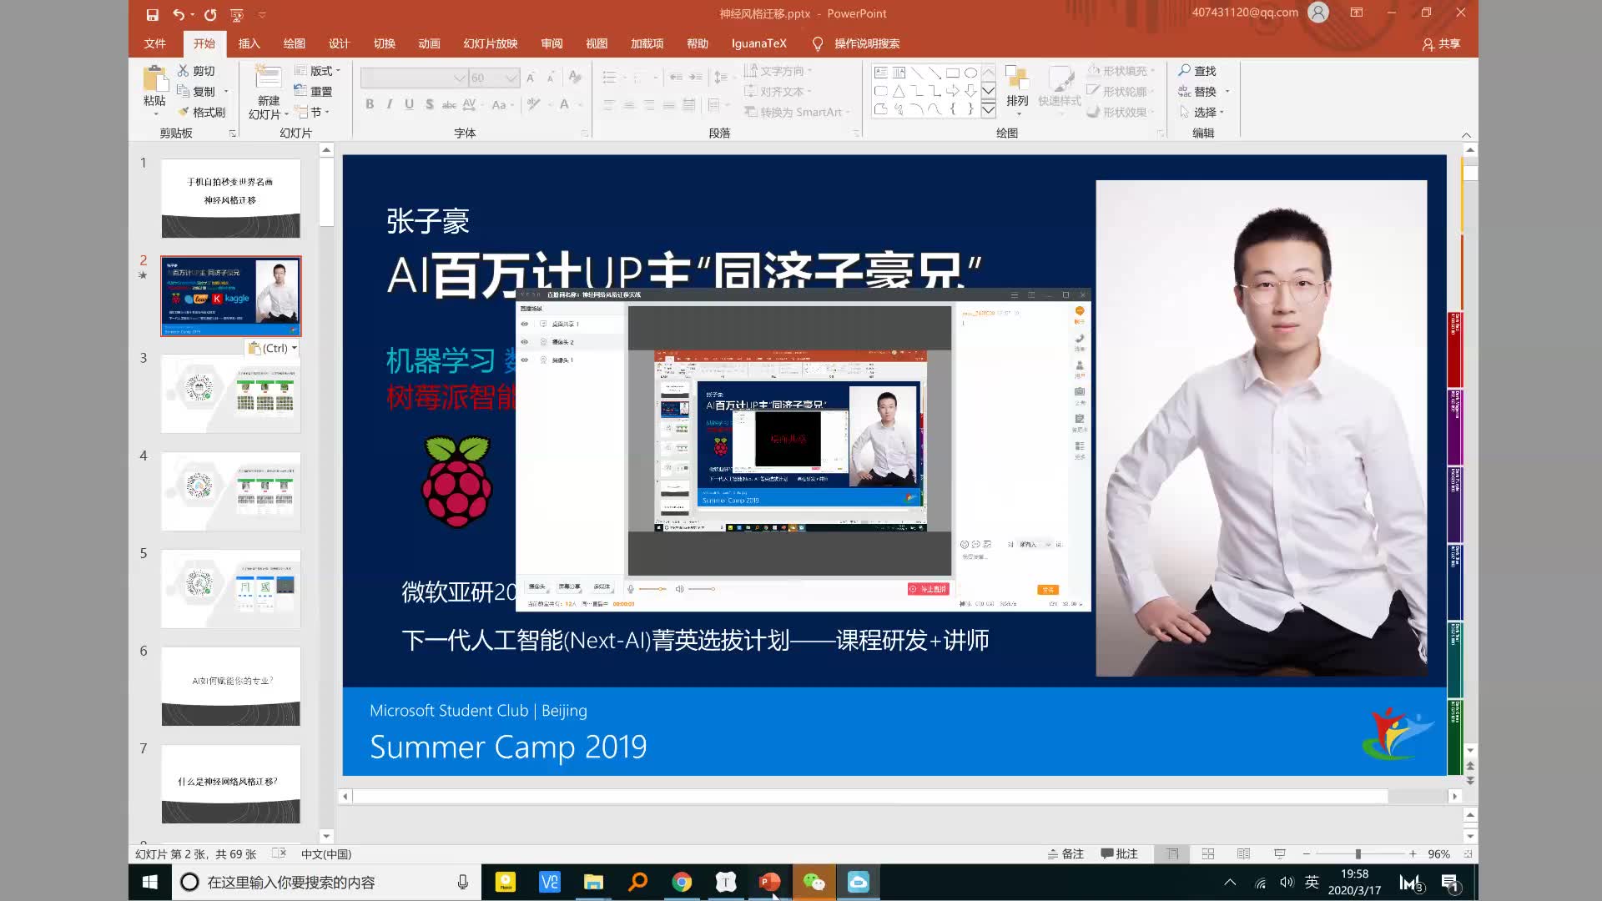1602x901 pixels.
Task: Zoom out with minus button
Action: (1307, 854)
